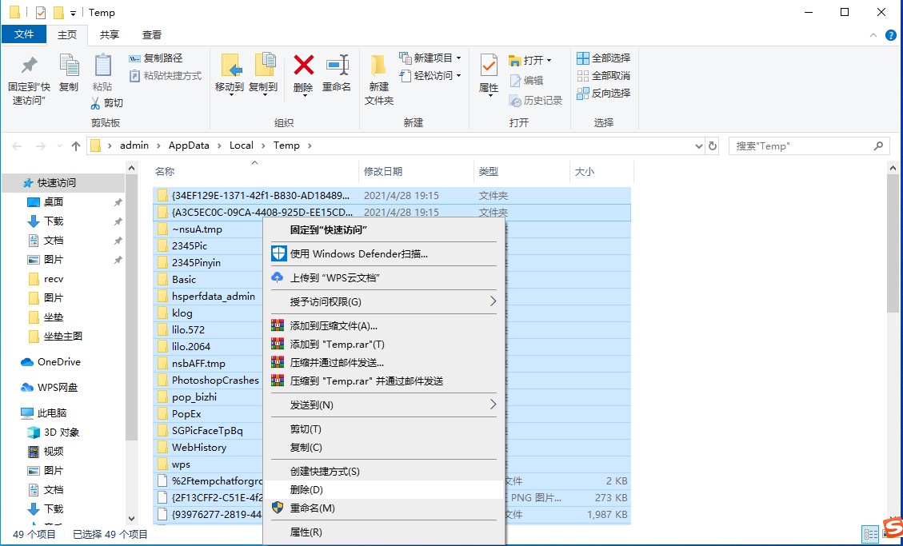Click the Up one level arrow

(x=76, y=146)
